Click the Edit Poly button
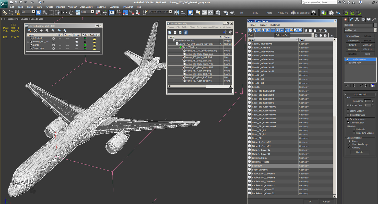 tap(368, 49)
